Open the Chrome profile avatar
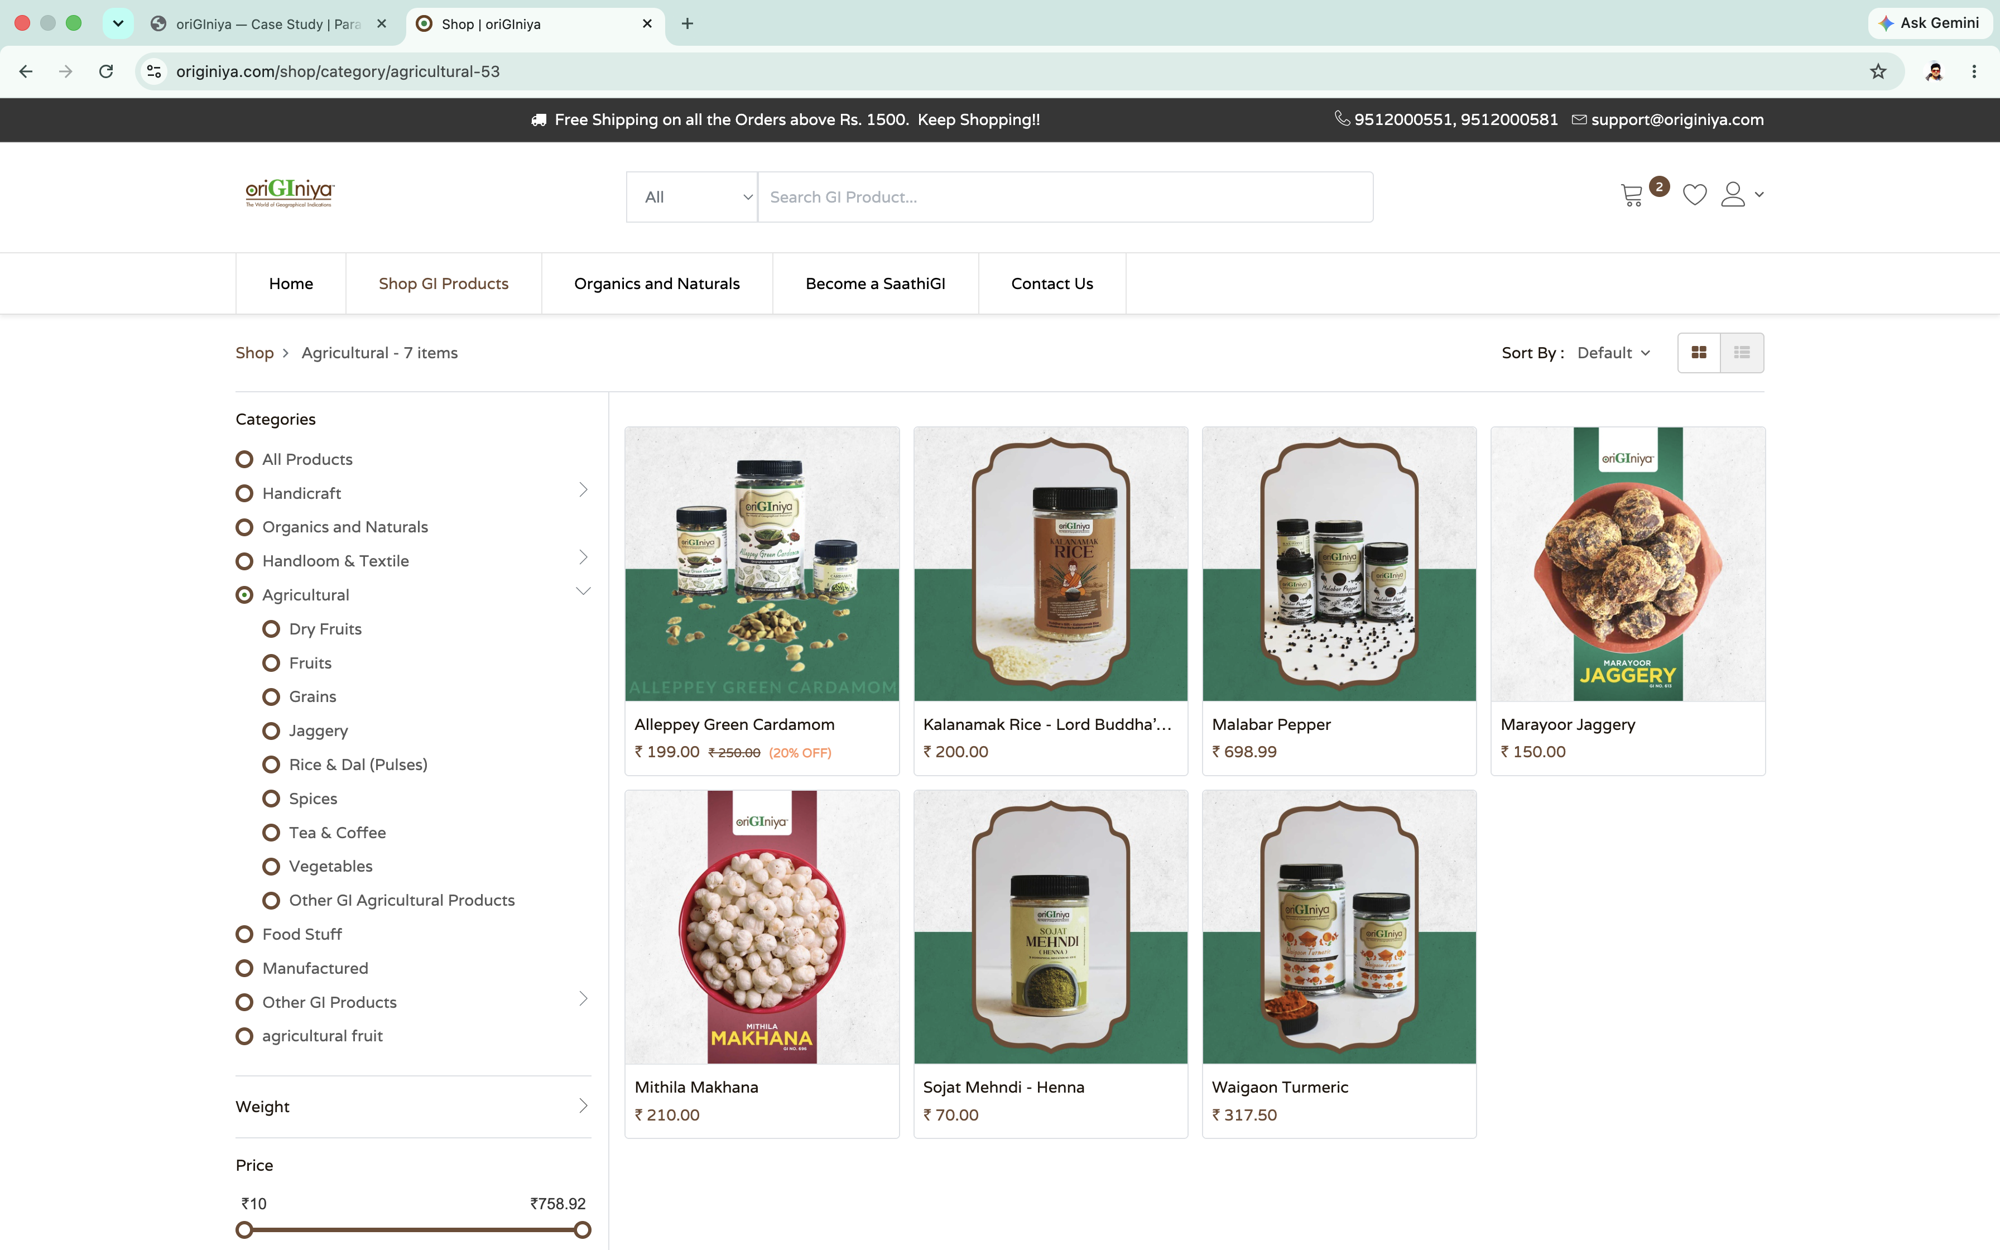2000x1250 pixels. coord(1934,71)
